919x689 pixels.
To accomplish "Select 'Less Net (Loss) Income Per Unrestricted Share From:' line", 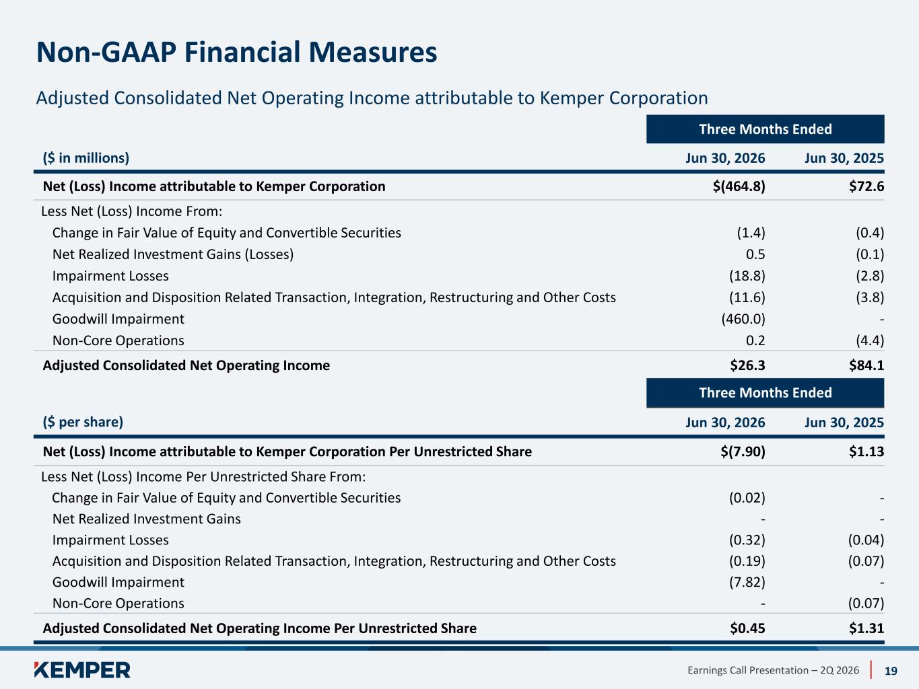I will tap(204, 477).
